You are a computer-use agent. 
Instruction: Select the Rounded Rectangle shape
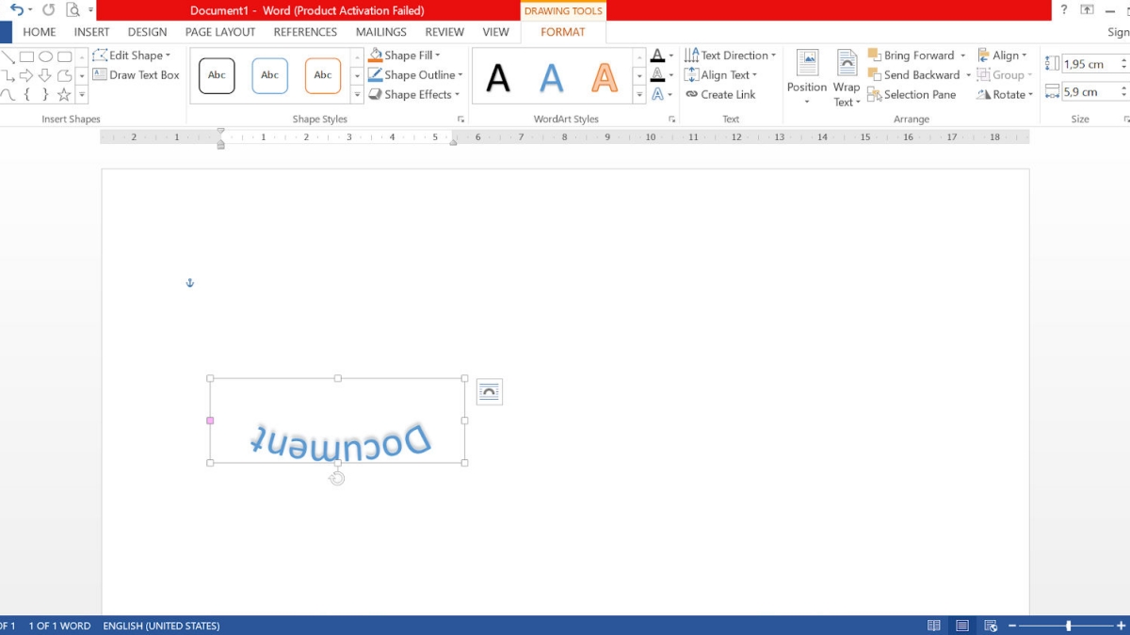click(x=64, y=56)
